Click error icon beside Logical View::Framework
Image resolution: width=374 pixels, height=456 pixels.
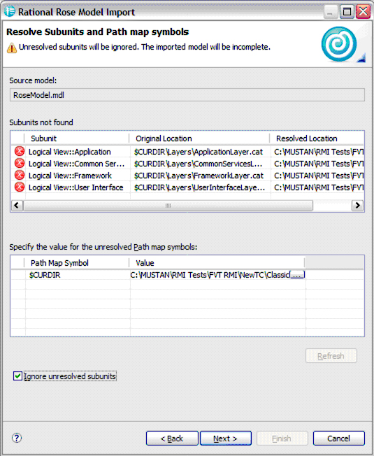click(x=20, y=176)
